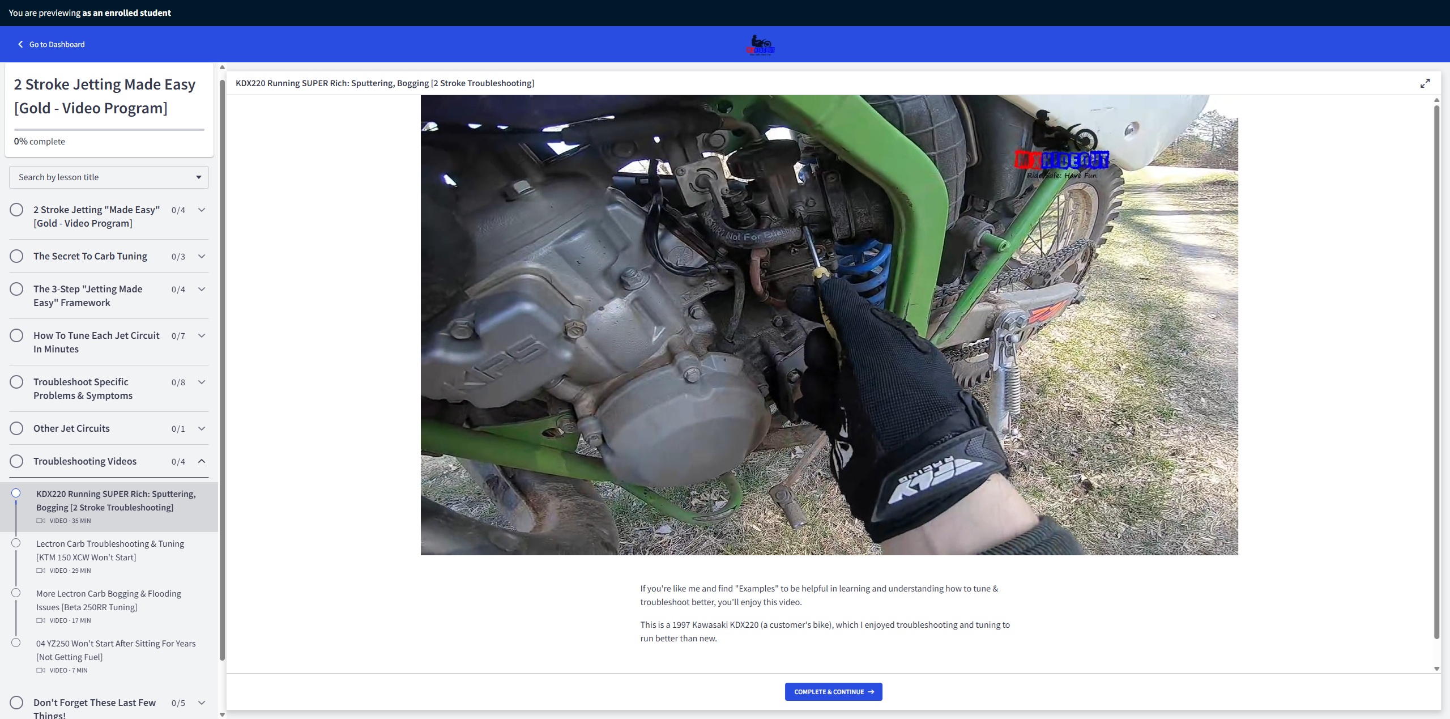
Task: Expand lesson to fullscreen with arrows icon
Action: [x=1425, y=83]
